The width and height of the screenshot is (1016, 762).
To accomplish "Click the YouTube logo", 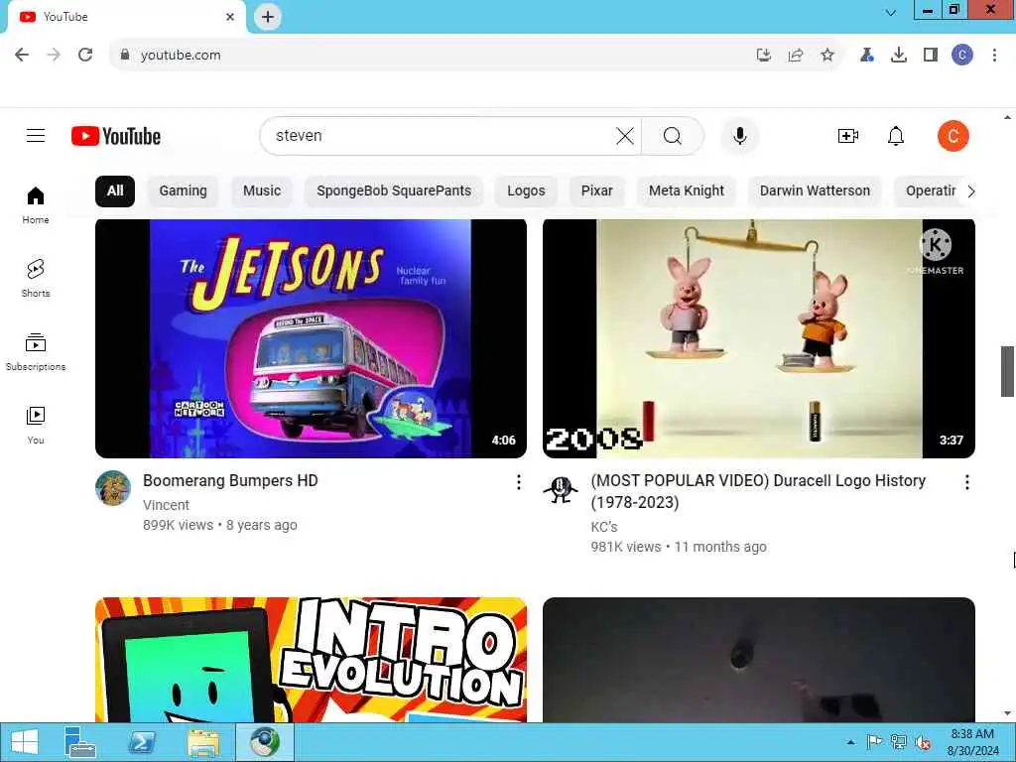I will [x=116, y=136].
